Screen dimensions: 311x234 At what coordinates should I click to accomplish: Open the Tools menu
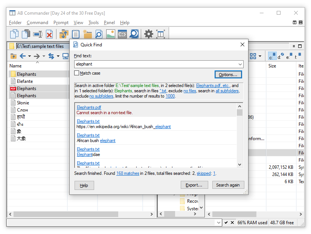(93, 23)
